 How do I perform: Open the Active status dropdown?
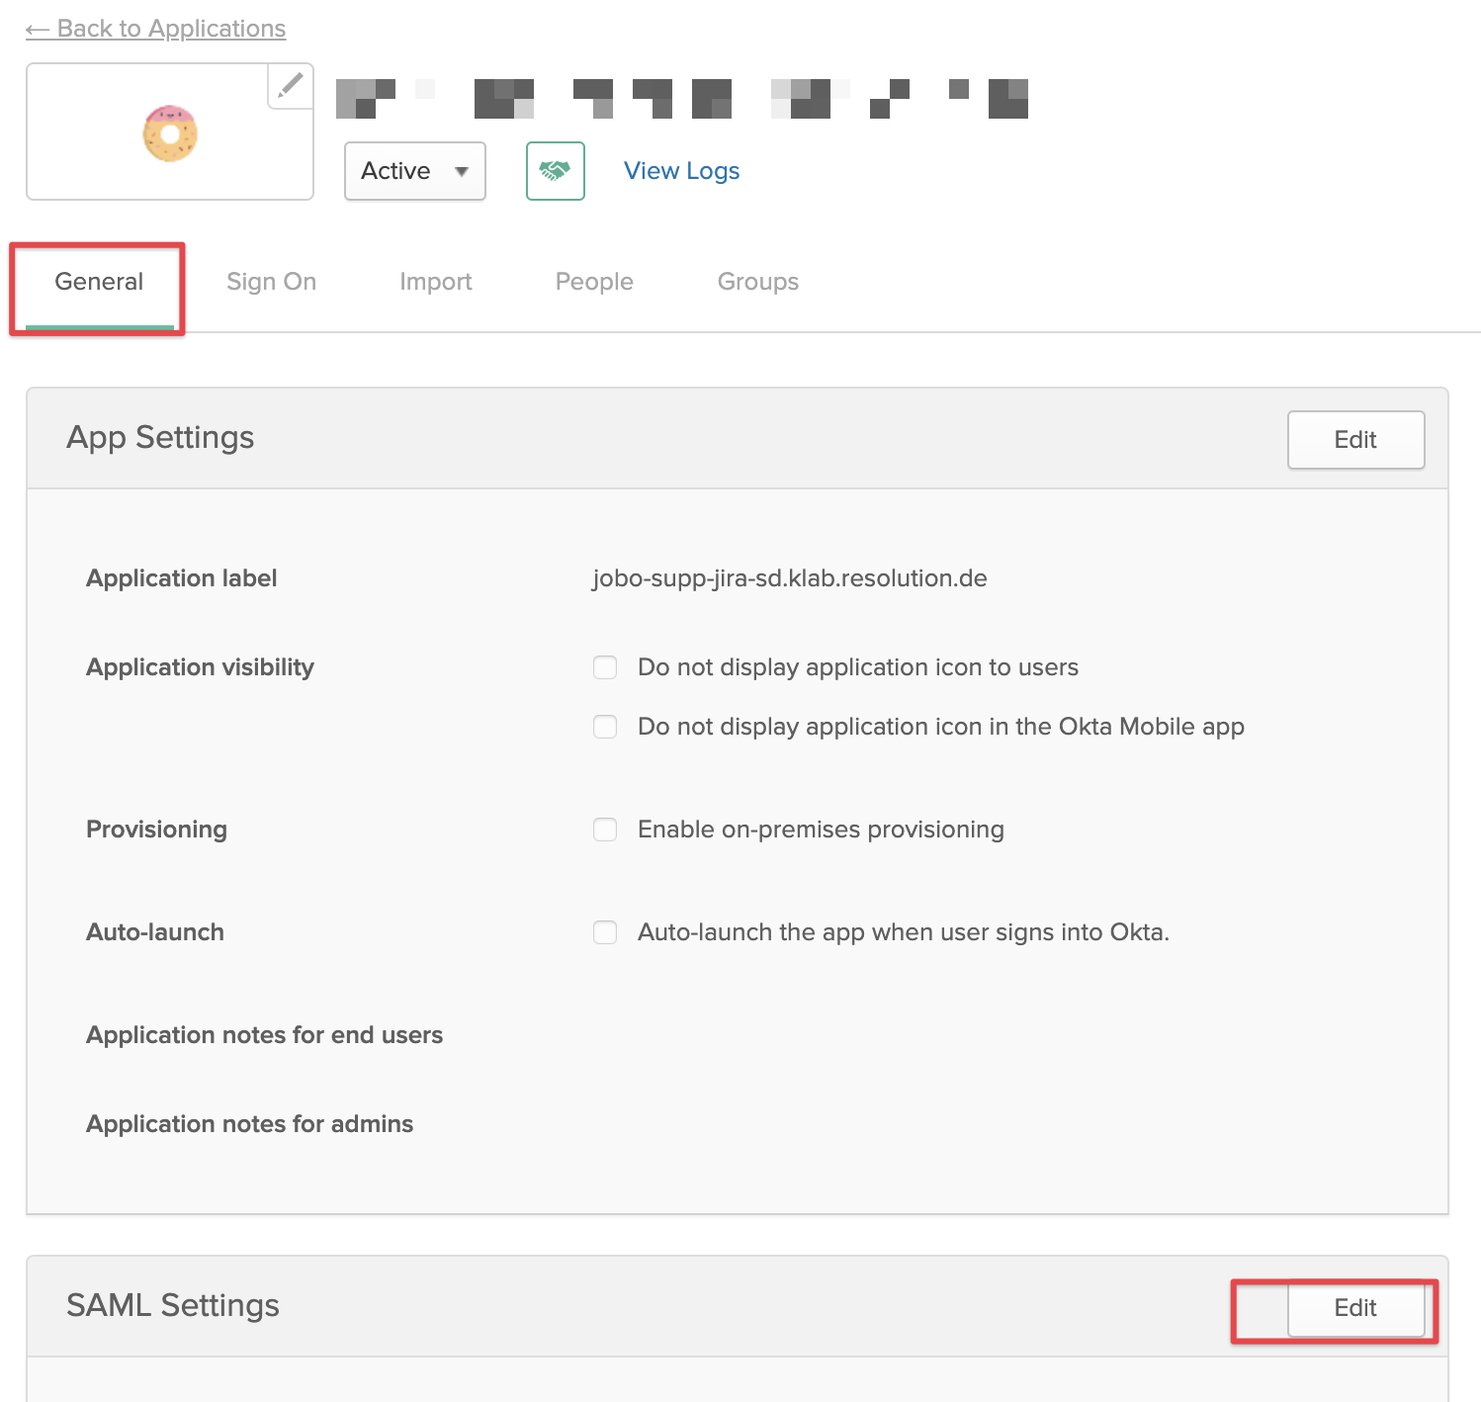[x=414, y=171]
